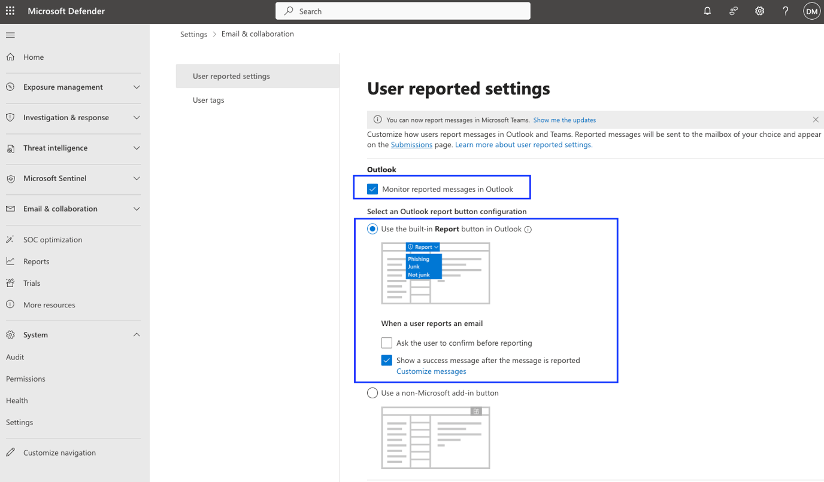Open the Microsoft Defender app launcher grid
The image size is (824, 482).
click(10, 11)
